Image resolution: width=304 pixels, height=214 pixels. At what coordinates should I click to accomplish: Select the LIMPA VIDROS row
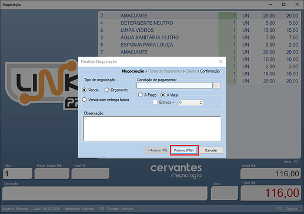coord(199,30)
